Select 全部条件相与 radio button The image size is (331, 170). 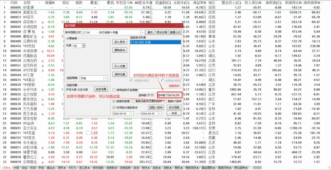(x=131, y=81)
